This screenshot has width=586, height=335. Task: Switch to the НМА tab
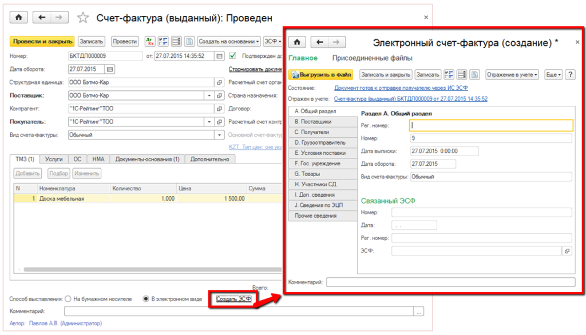point(98,159)
